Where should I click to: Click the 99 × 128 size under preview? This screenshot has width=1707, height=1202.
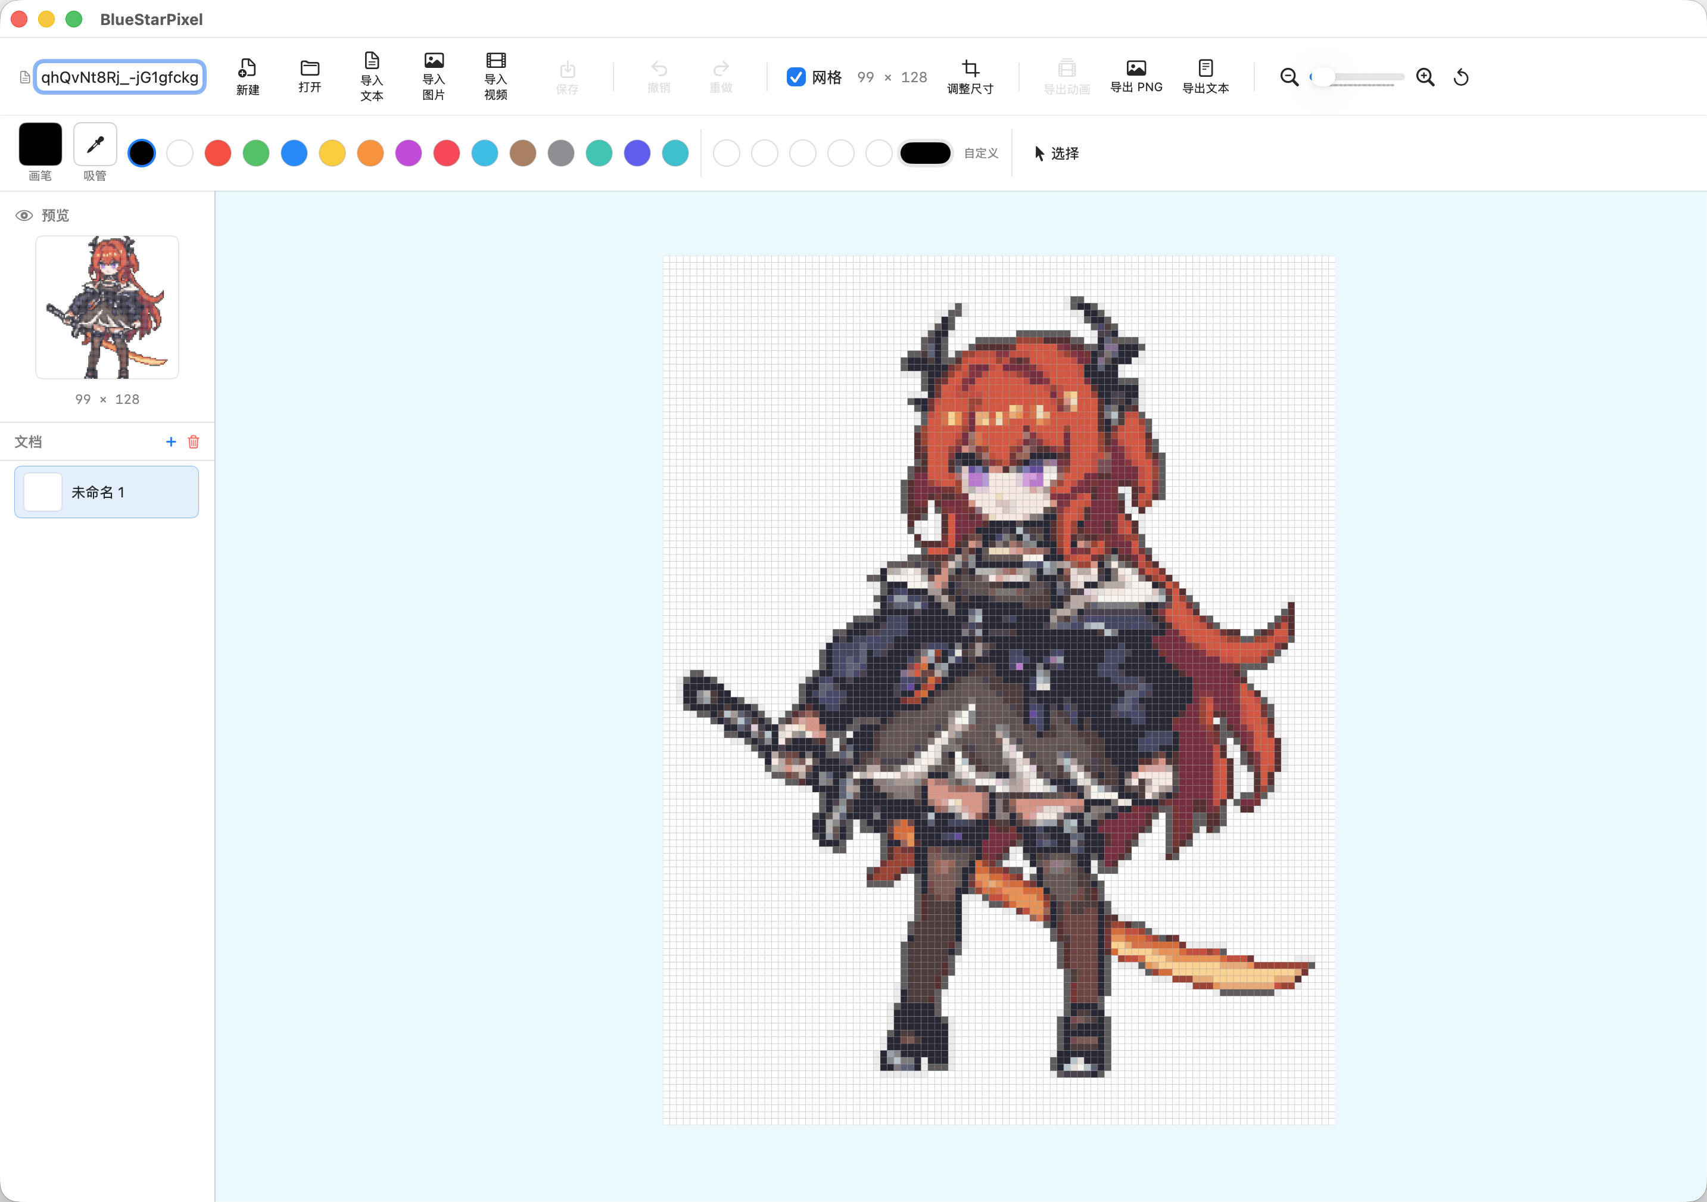107,399
